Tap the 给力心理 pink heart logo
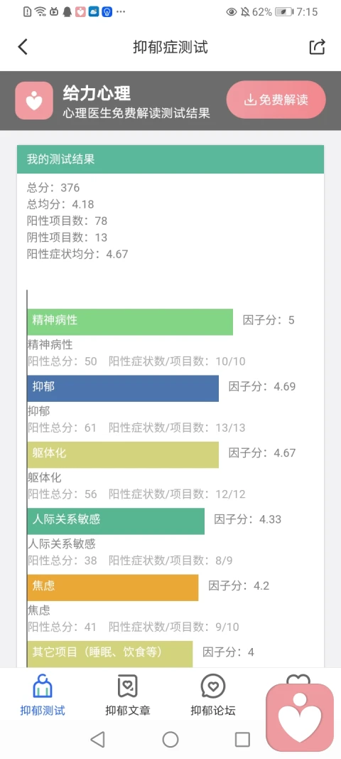Screen dimensions: 341x759 (34, 101)
